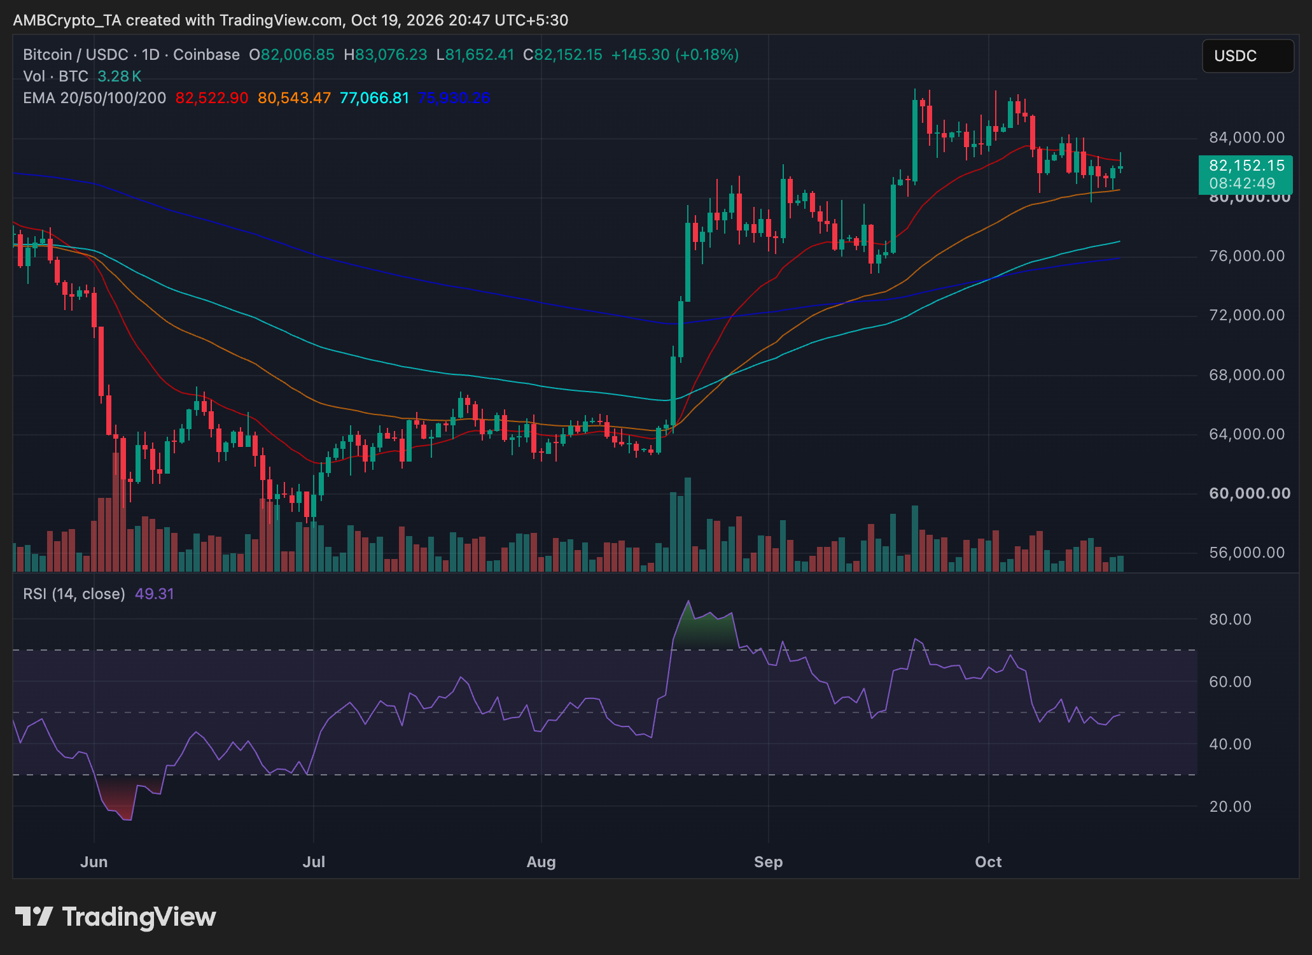Image resolution: width=1312 pixels, height=955 pixels.
Task: Click the close price C82,152.15 value
Action: pyautogui.click(x=562, y=55)
